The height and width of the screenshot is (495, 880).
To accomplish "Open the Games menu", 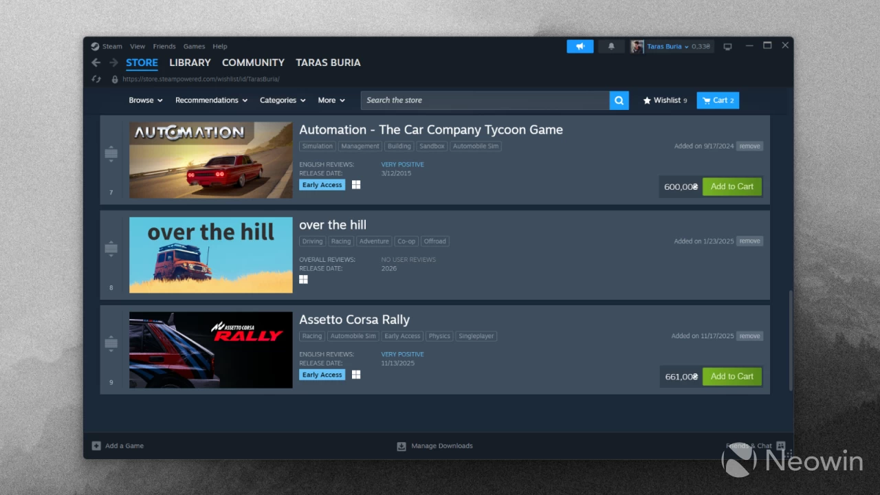I will 194,47.
